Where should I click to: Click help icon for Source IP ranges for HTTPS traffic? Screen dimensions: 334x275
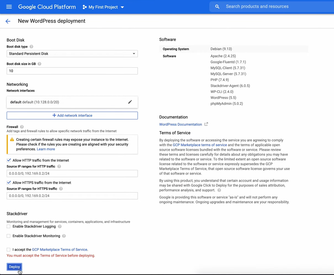coord(61,189)
